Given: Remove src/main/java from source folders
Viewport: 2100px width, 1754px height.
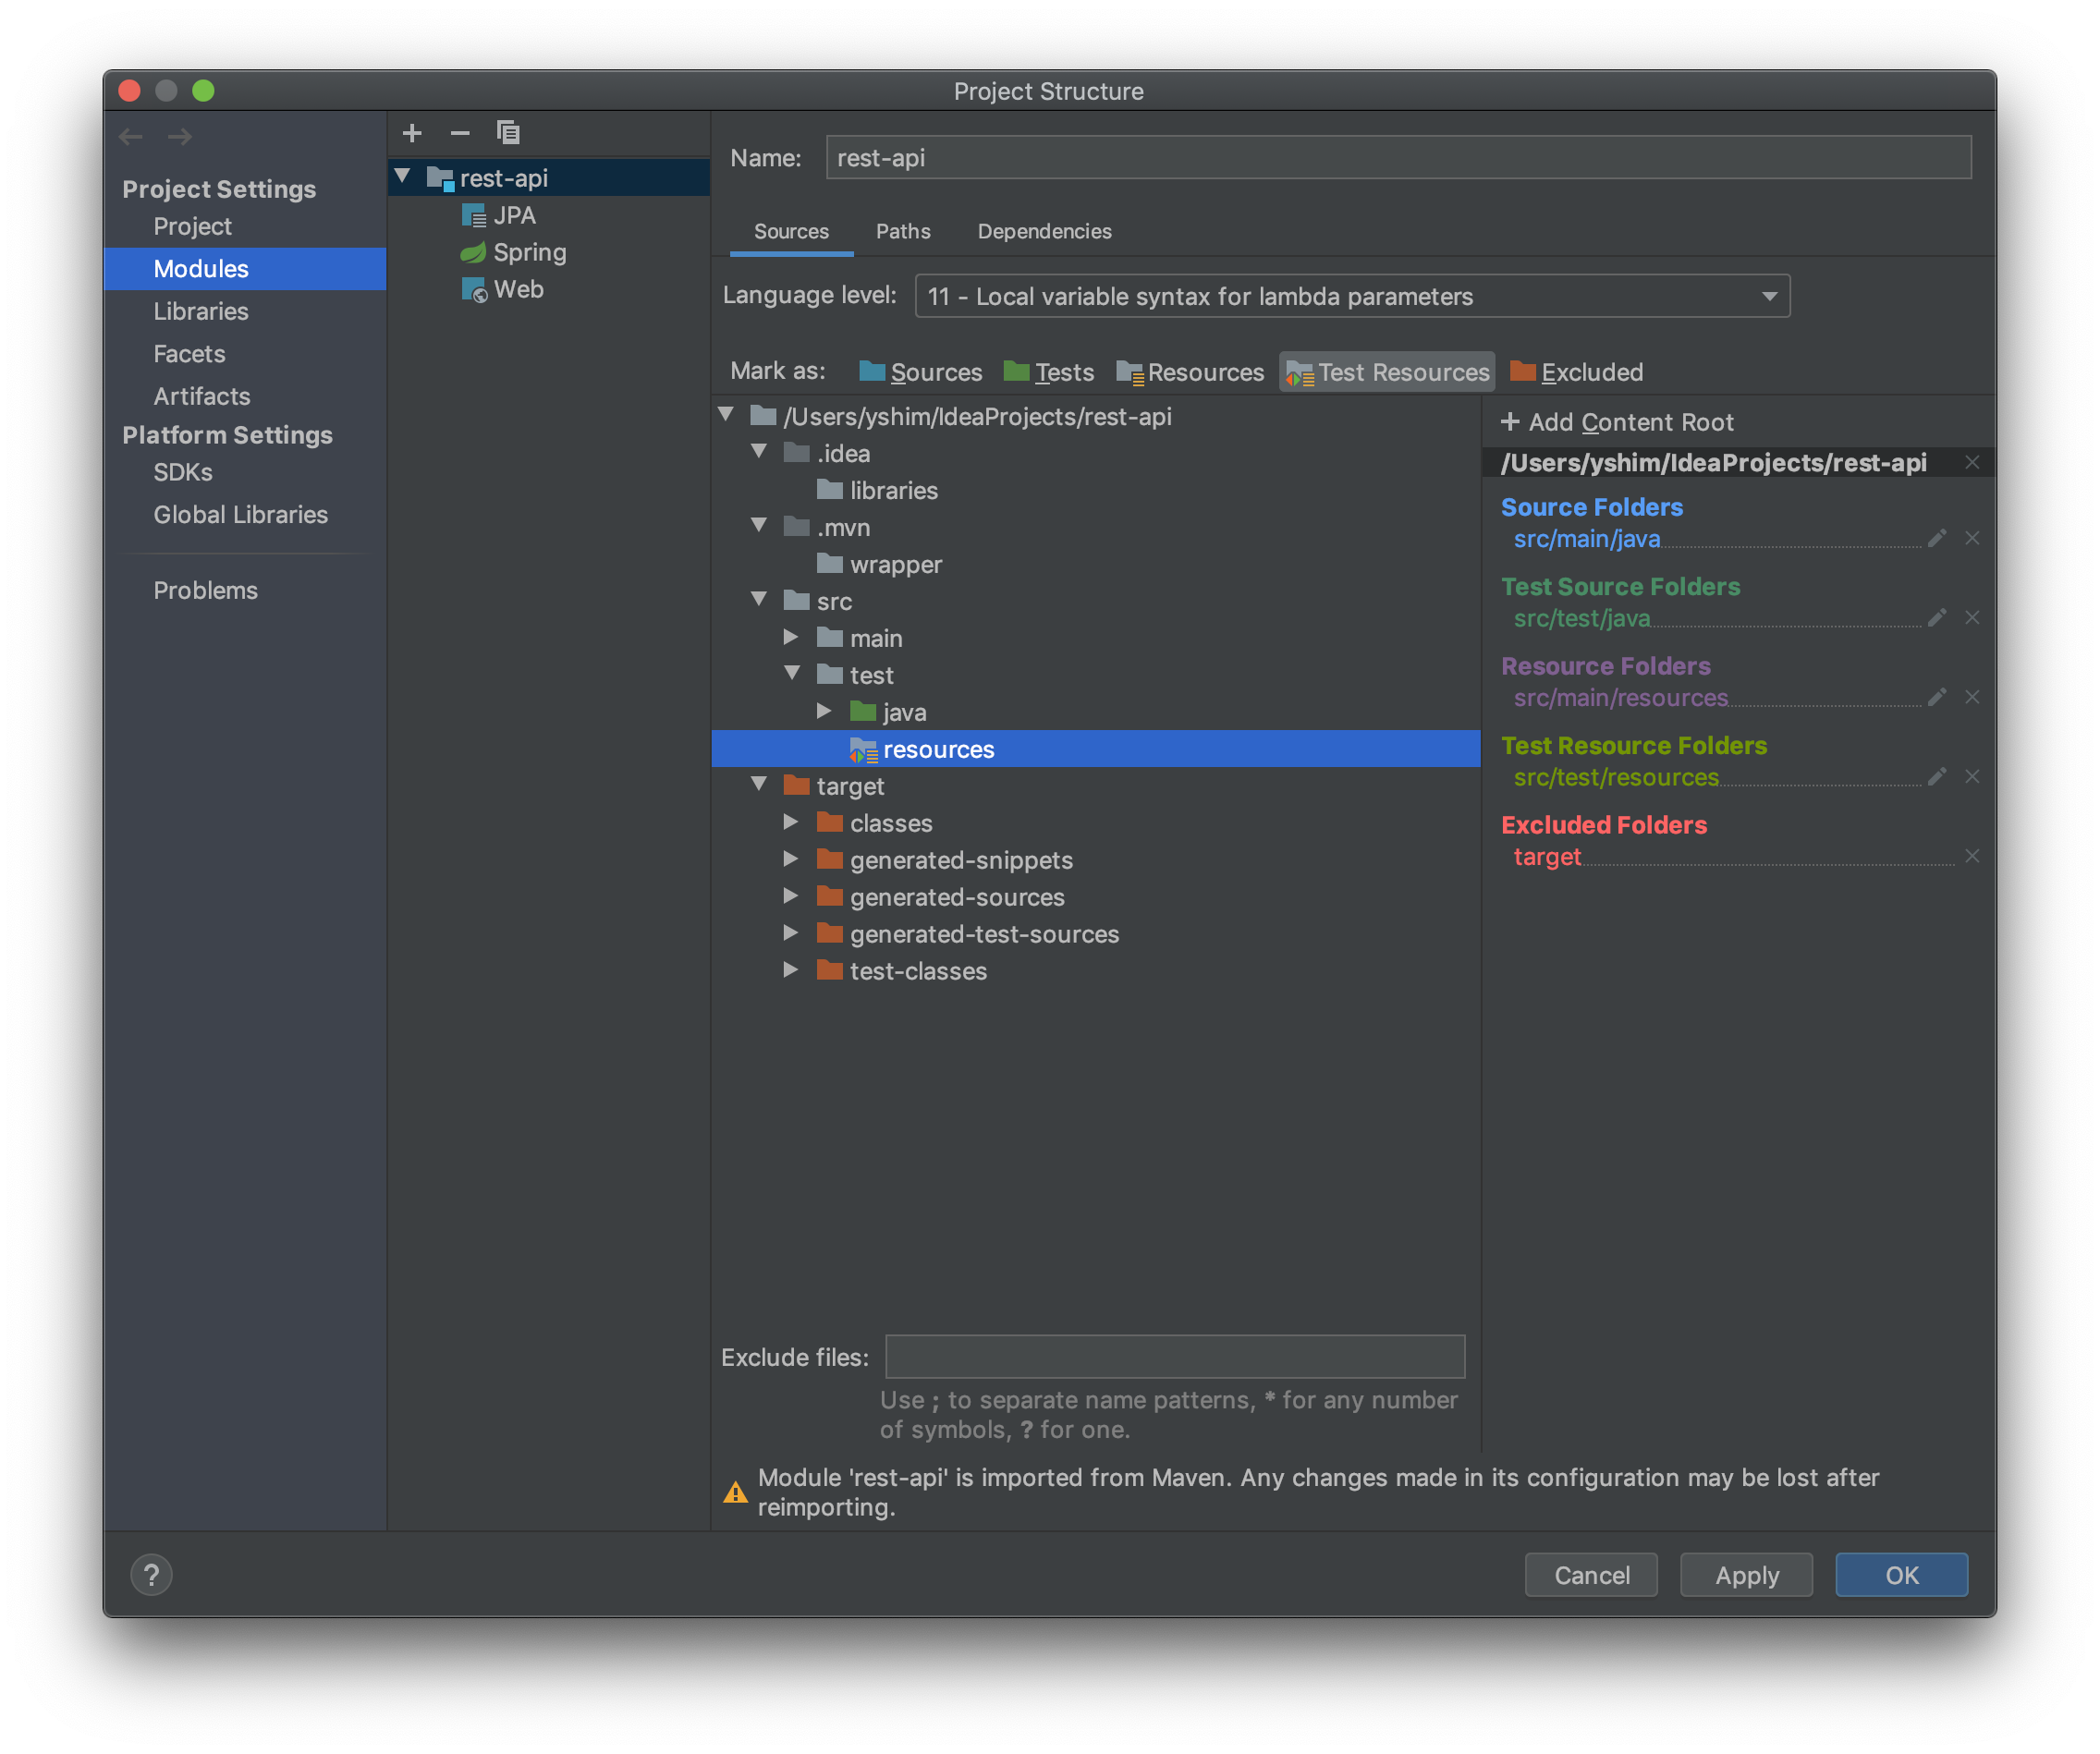Looking at the screenshot, I should tap(1972, 539).
